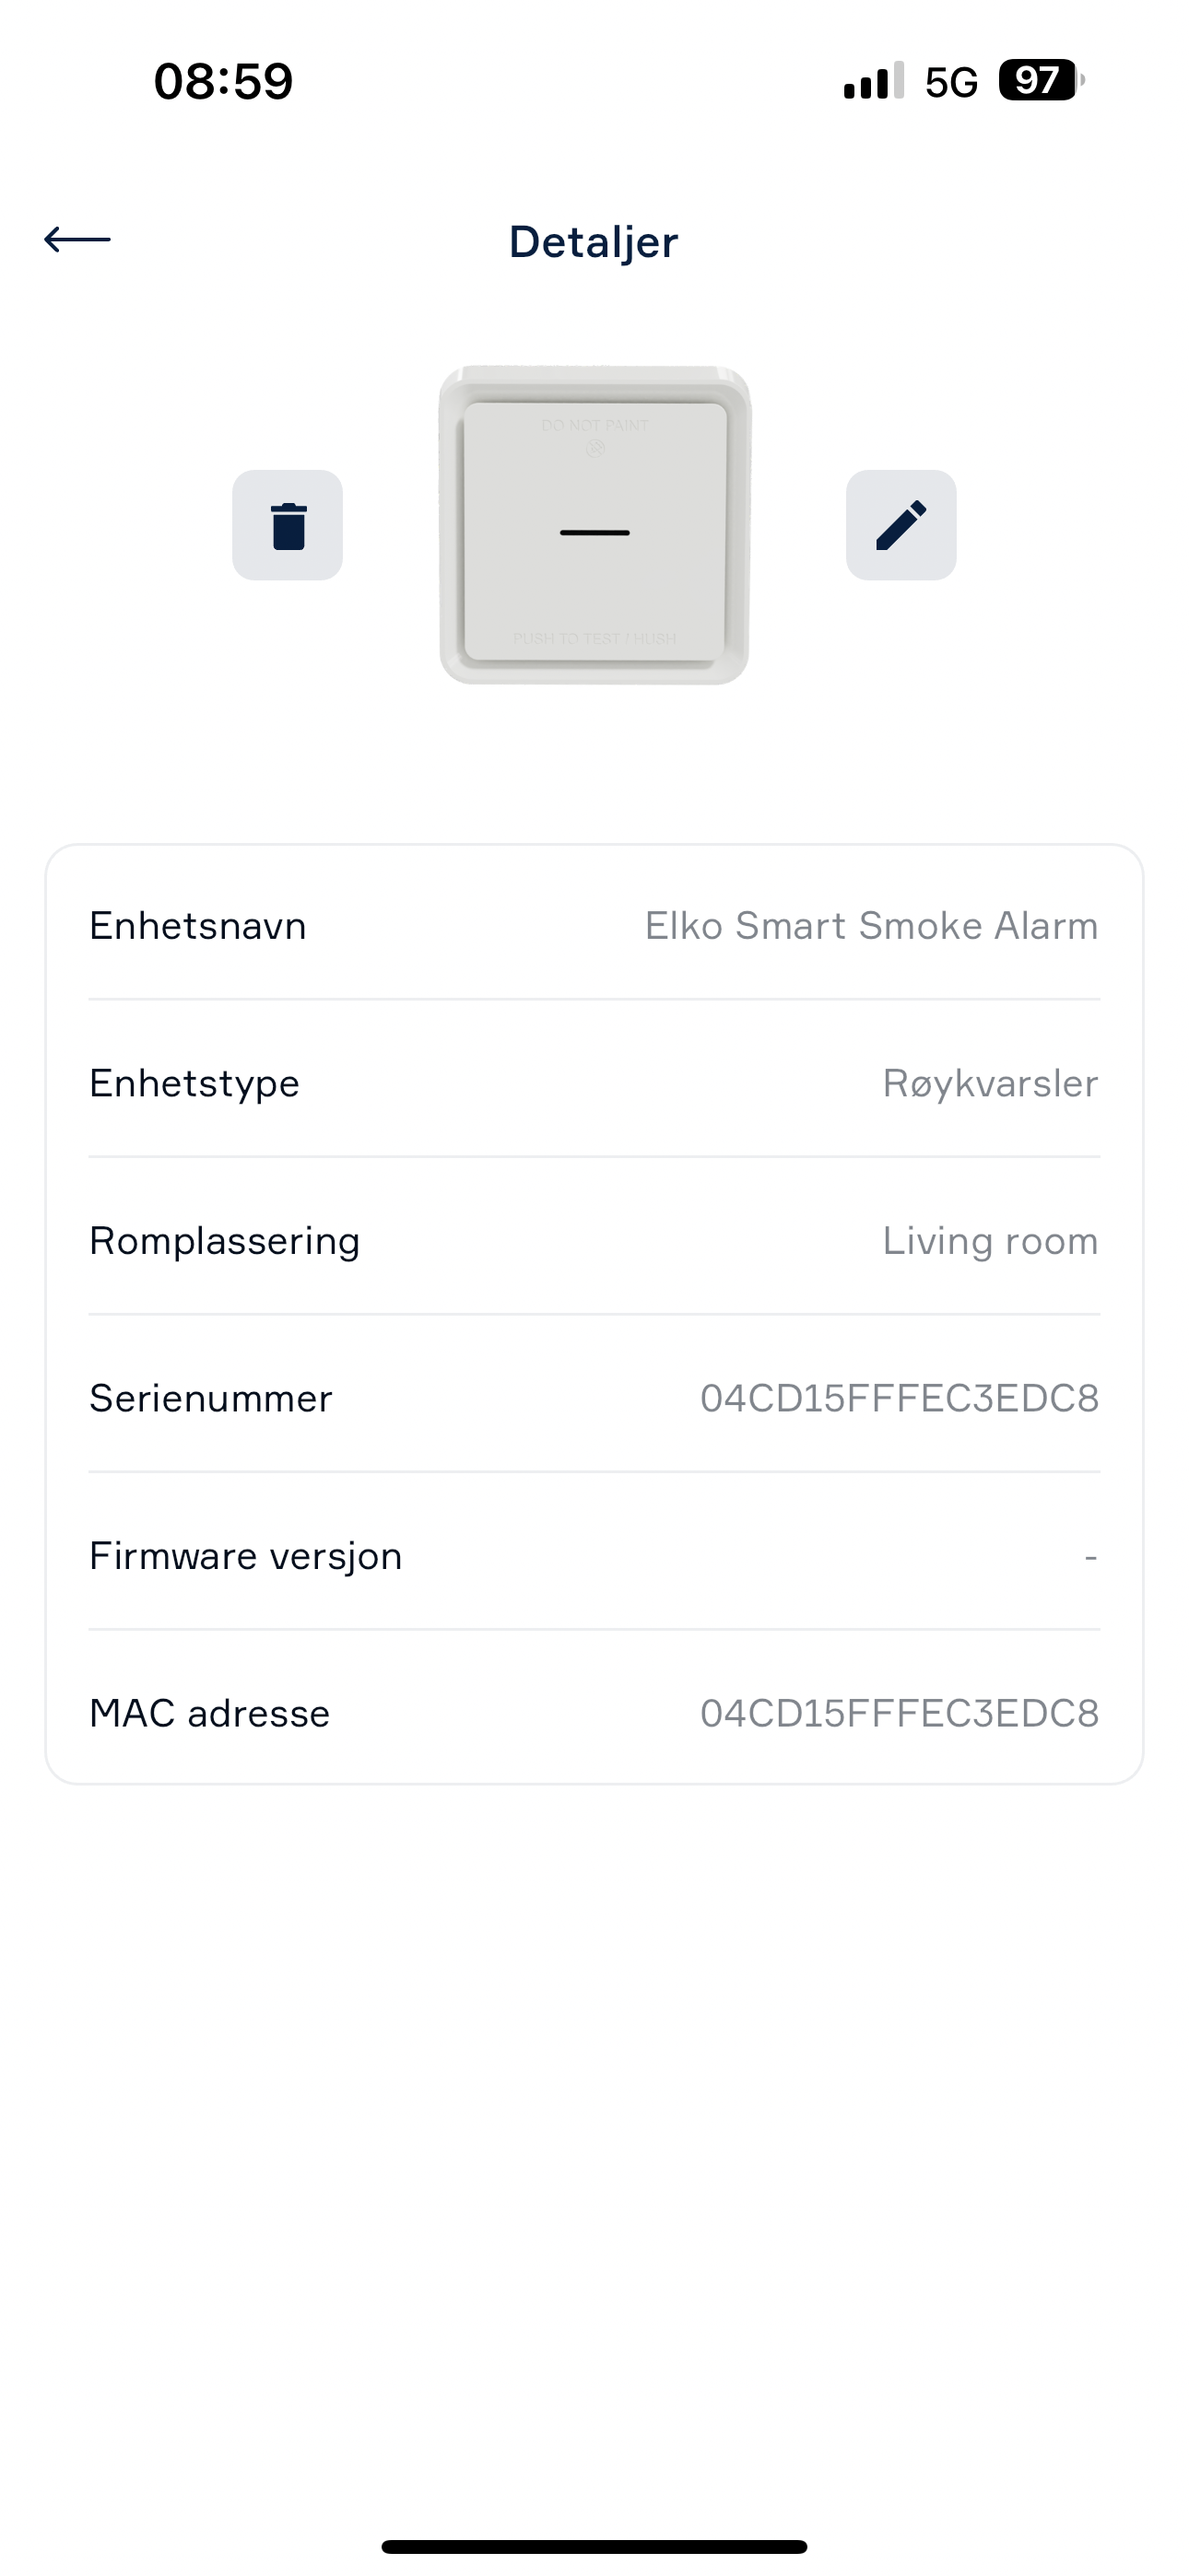1189x2576 pixels.
Task: Tap the 08:59 clock in status bar
Action: click(x=223, y=81)
